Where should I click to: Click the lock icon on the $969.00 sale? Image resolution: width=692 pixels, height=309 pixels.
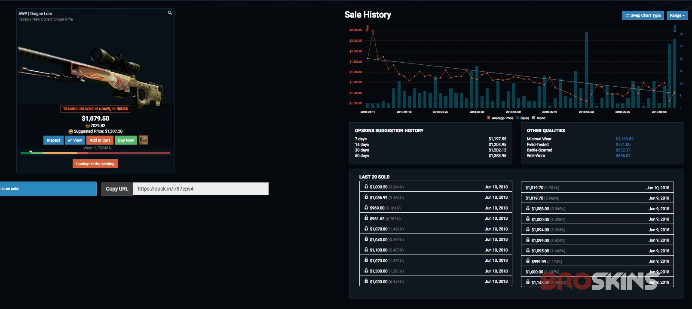[x=366, y=208]
